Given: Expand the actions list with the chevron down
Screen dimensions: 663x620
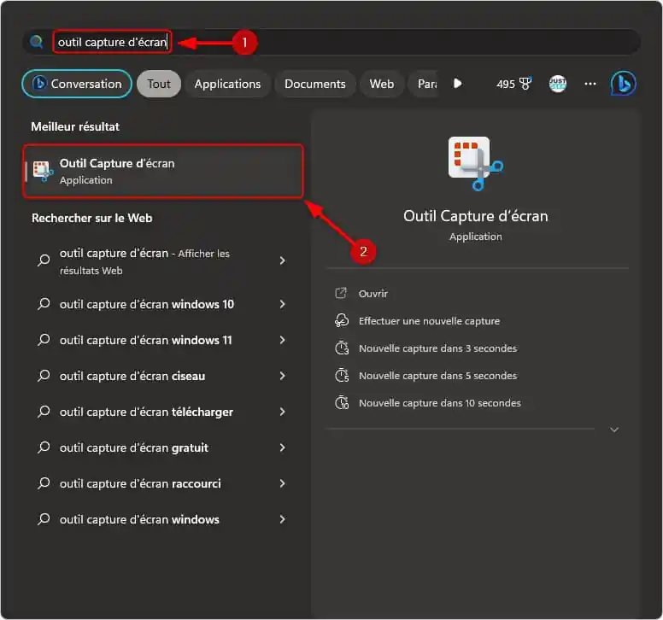Looking at the screenshot, I should pos(614,430).
